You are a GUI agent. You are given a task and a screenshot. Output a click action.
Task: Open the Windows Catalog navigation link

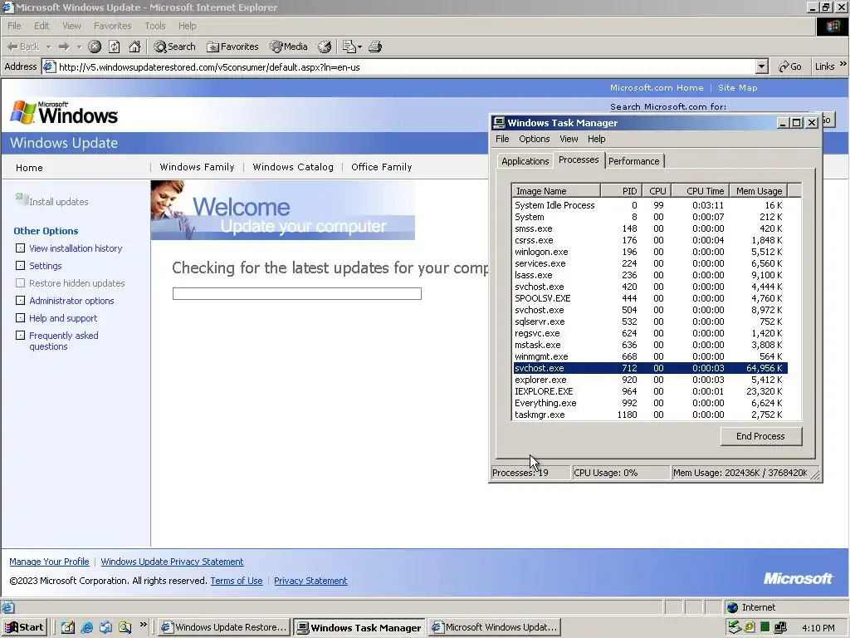293,167
